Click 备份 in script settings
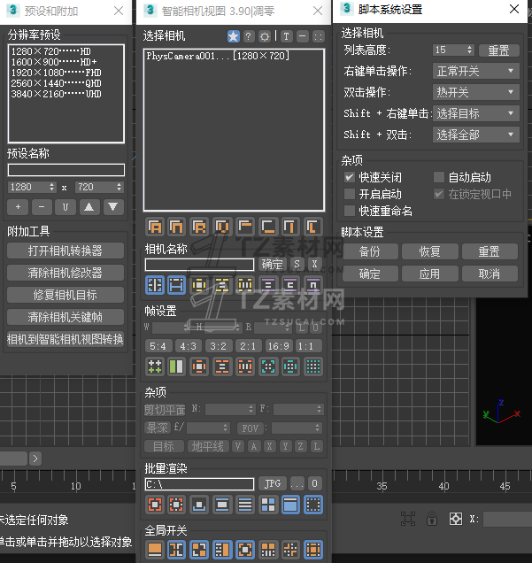The height and width of the screenshot is (563, 532). tap(370, 251)
